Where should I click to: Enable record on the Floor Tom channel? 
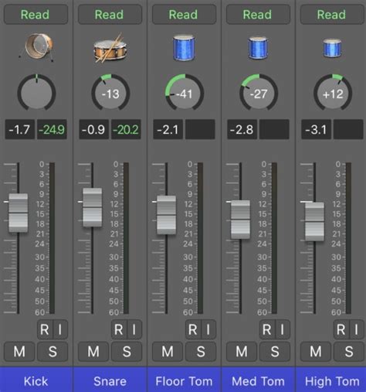click(193, 329)
